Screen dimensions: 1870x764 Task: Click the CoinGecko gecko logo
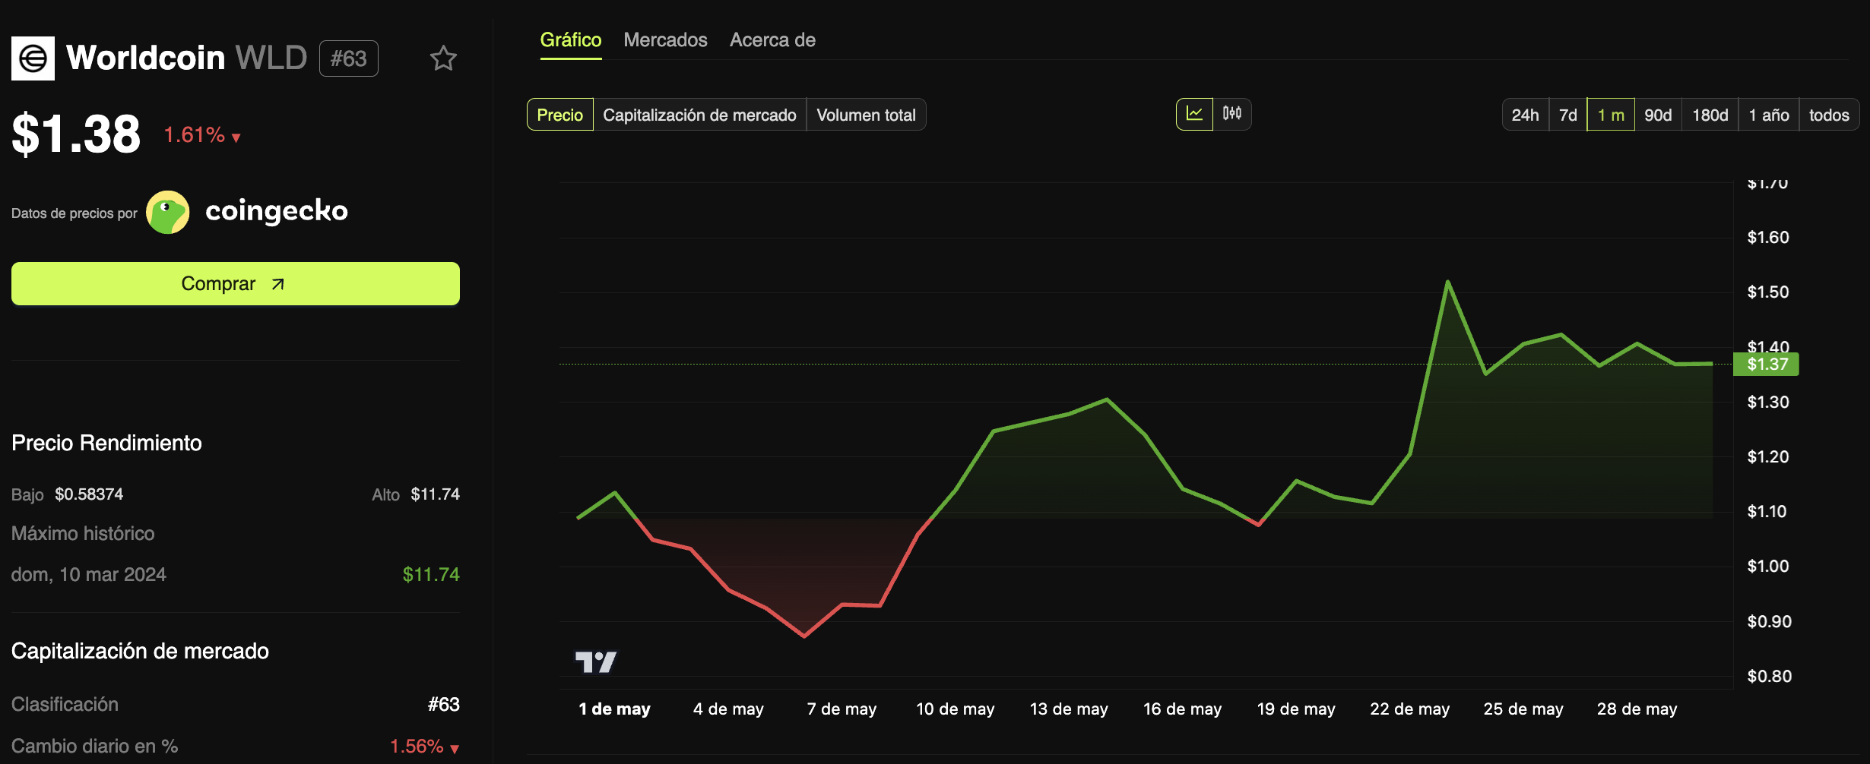168,212
